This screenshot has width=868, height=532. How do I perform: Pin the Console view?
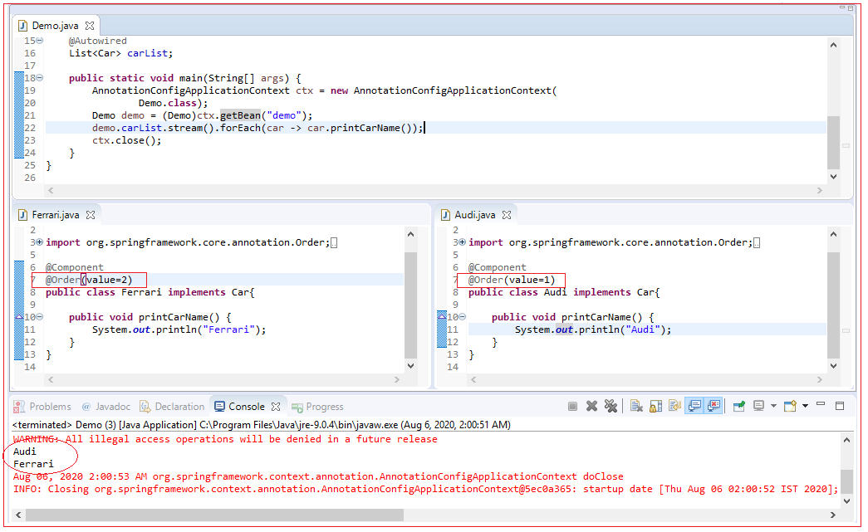click(739, 407)
